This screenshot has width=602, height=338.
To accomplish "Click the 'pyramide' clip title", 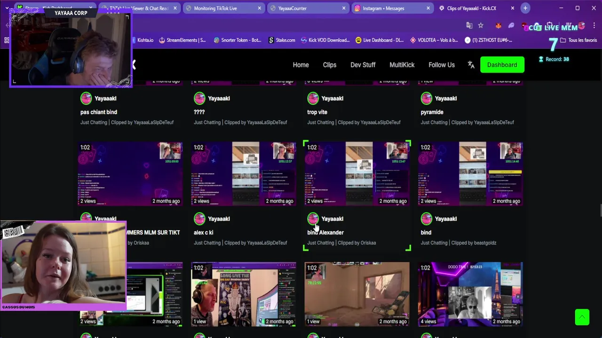I will [432, 112].
